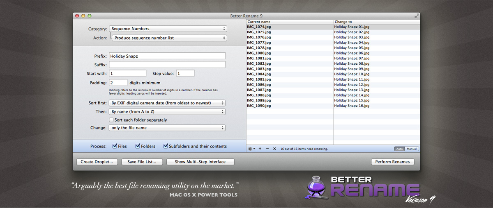Clear file list with X icon
Viewport: 493px width, 208px height.
274,149
